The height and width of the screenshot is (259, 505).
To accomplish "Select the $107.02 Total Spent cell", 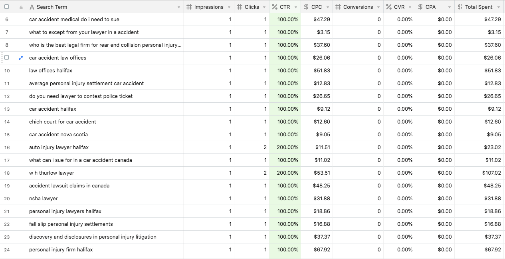I will 479,173.
